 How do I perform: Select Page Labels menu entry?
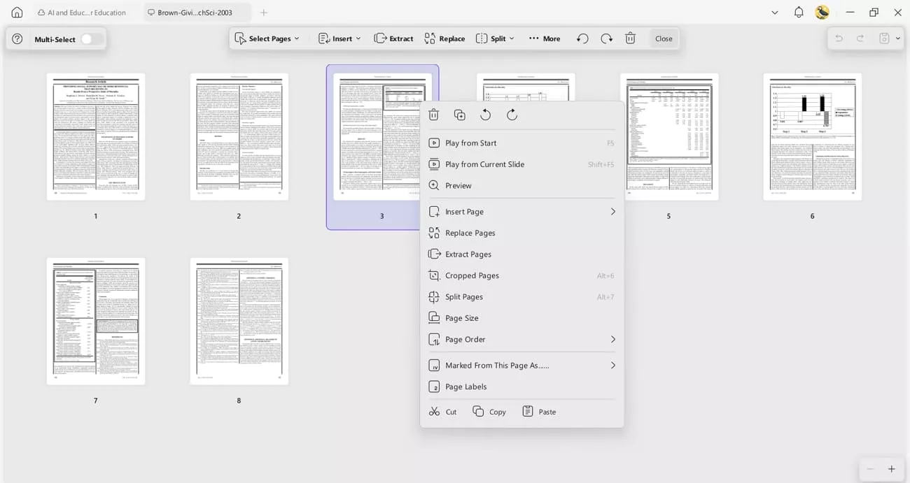465,387
